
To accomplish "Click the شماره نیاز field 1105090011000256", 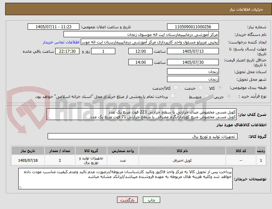I will (193, 27).
